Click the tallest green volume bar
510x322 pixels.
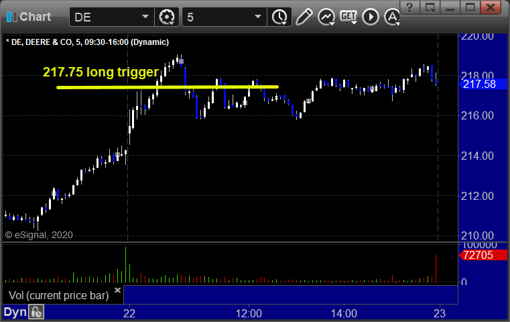point(125,264)
